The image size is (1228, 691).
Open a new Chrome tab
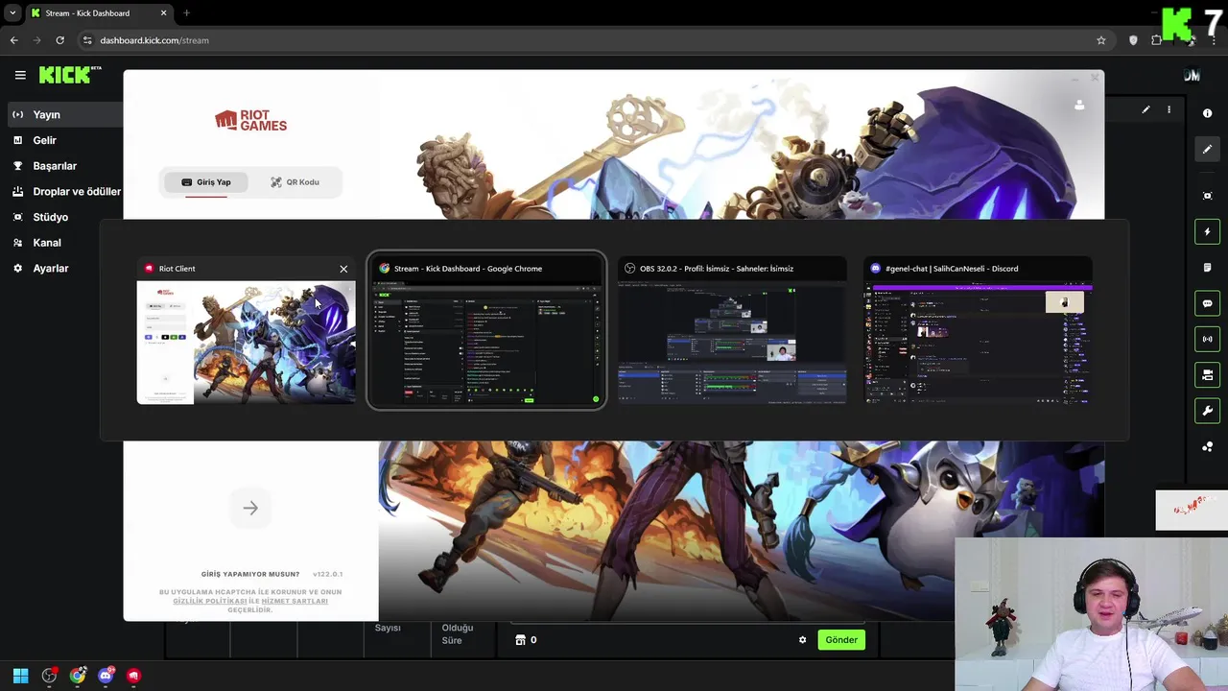[186, 13]
